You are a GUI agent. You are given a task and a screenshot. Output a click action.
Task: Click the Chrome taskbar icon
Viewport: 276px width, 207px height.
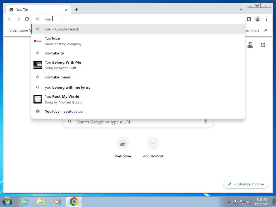pos(74,202)
